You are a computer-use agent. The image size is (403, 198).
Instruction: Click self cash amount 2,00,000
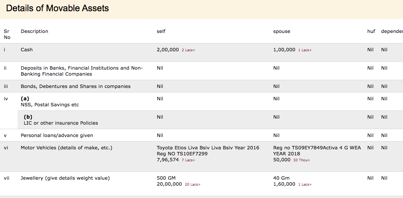pos(167,50)
